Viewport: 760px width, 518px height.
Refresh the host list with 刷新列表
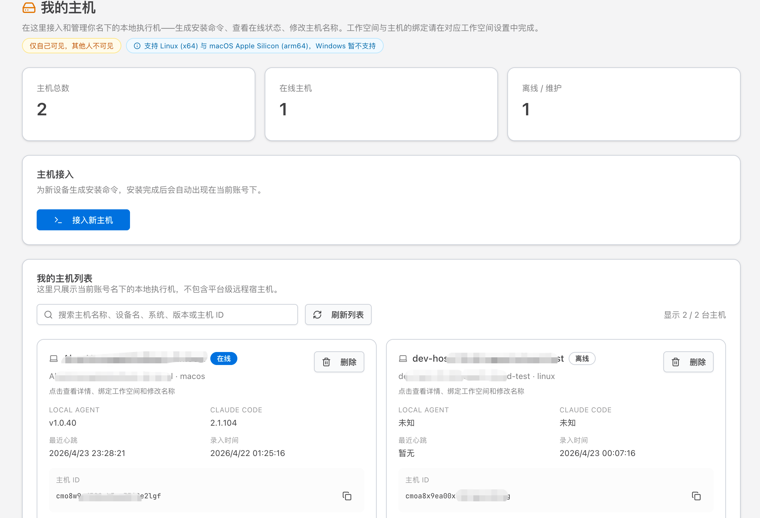(x=338, y=315)
